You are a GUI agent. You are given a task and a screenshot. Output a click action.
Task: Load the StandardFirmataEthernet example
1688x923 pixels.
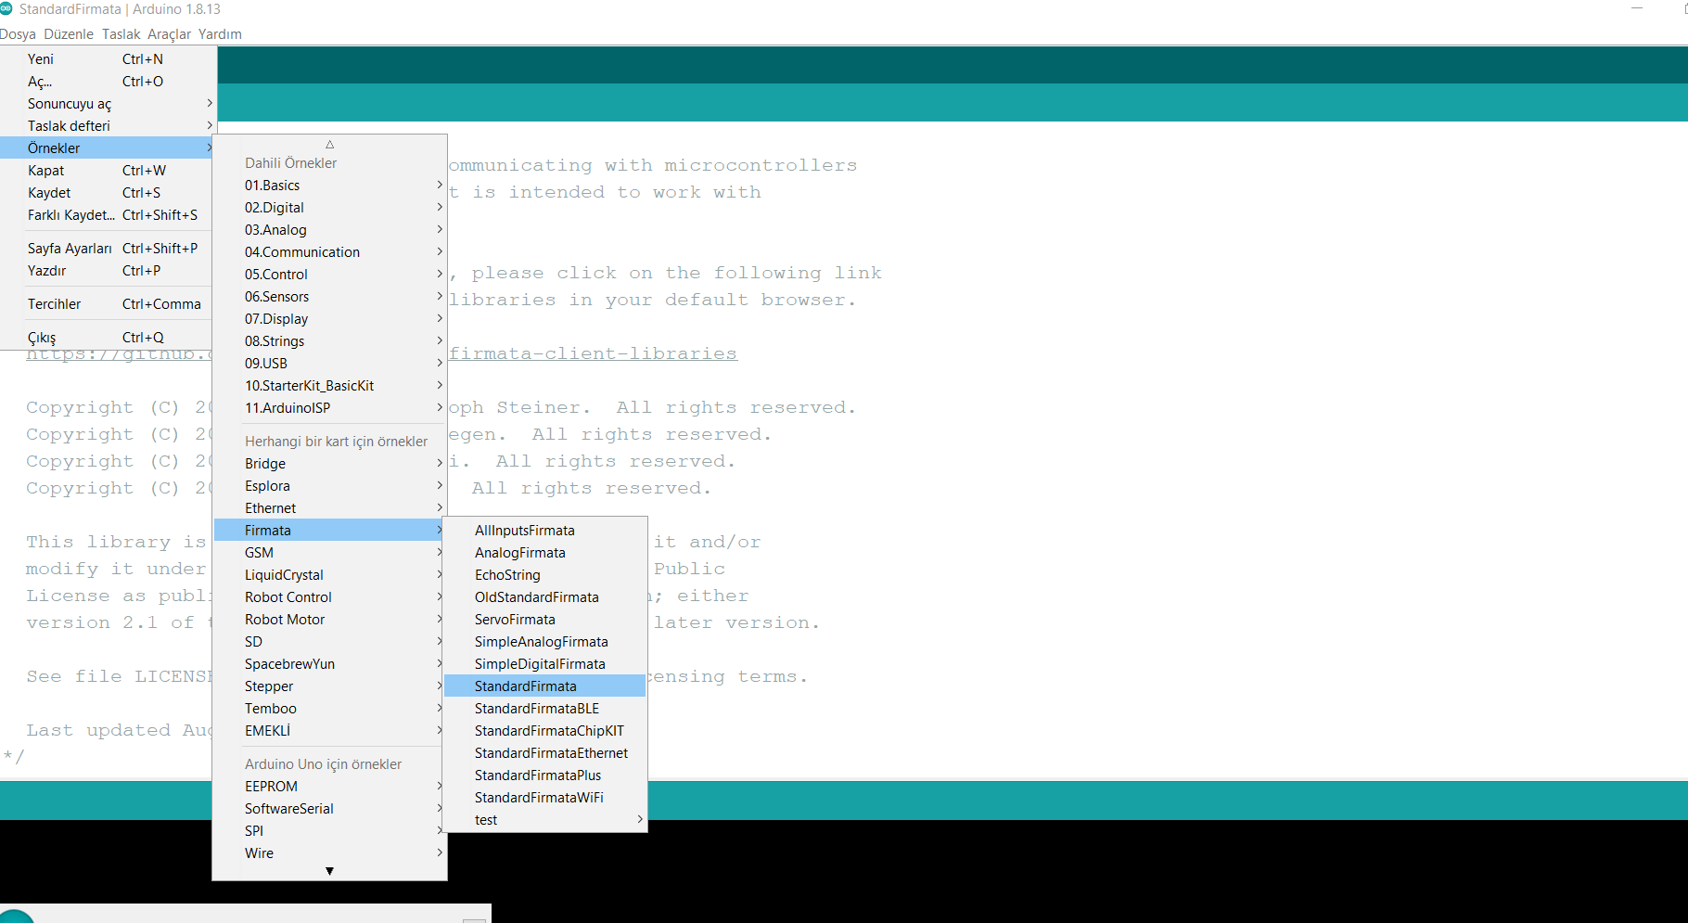click(545, 753)
